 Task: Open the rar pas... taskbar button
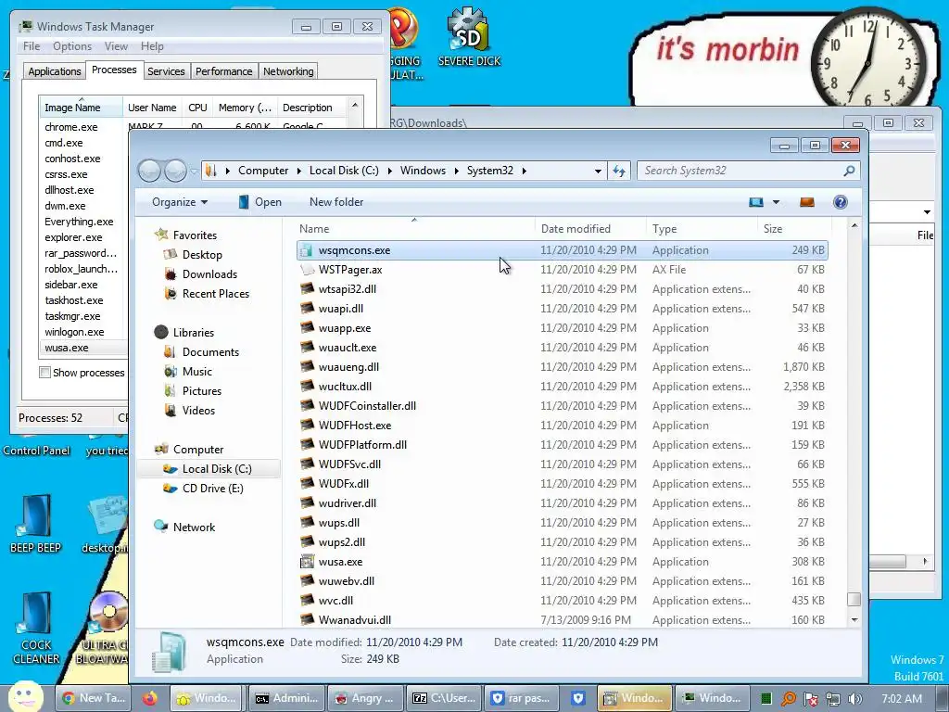pos(523,698)
